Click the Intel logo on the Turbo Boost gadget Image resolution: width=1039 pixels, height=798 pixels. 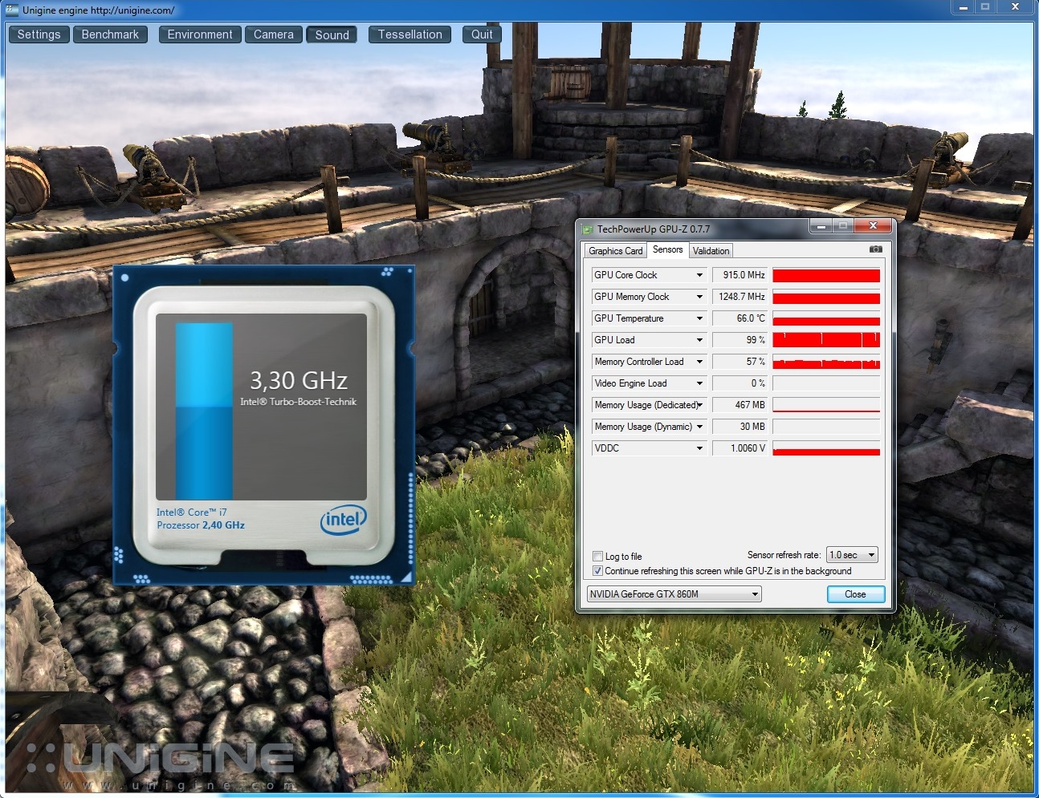pos(343,520)
